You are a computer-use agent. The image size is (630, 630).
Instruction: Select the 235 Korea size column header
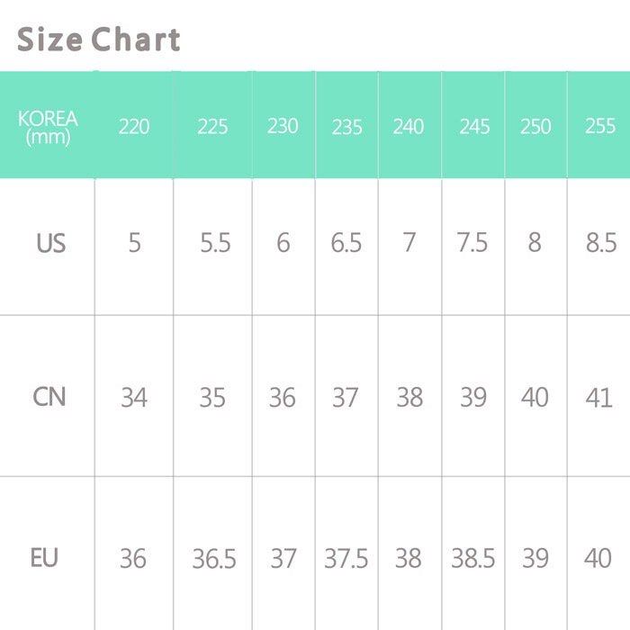(346, 127)
